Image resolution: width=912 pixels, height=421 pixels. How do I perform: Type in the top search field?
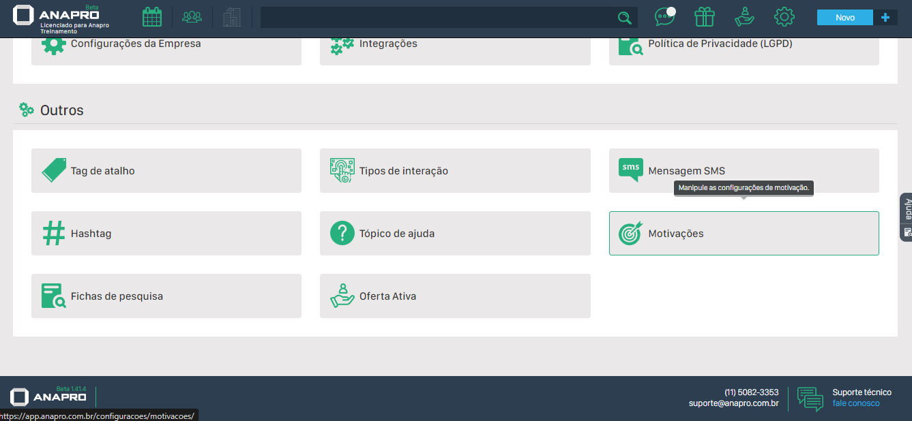[437, 18]
